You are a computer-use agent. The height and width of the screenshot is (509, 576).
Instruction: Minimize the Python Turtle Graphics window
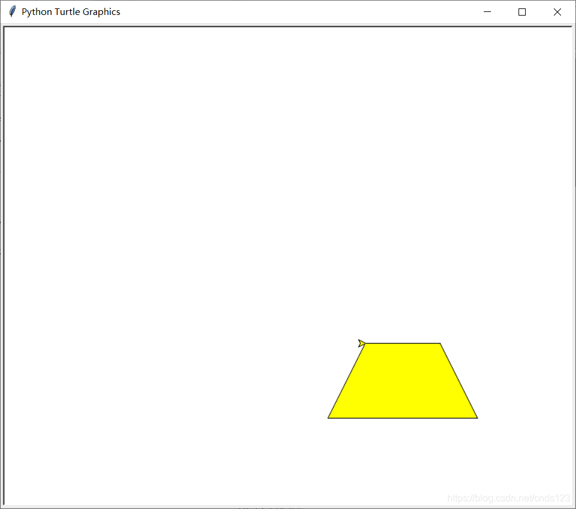[487, 12]
